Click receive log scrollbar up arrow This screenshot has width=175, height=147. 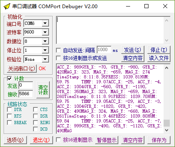(x=167, y=68)
